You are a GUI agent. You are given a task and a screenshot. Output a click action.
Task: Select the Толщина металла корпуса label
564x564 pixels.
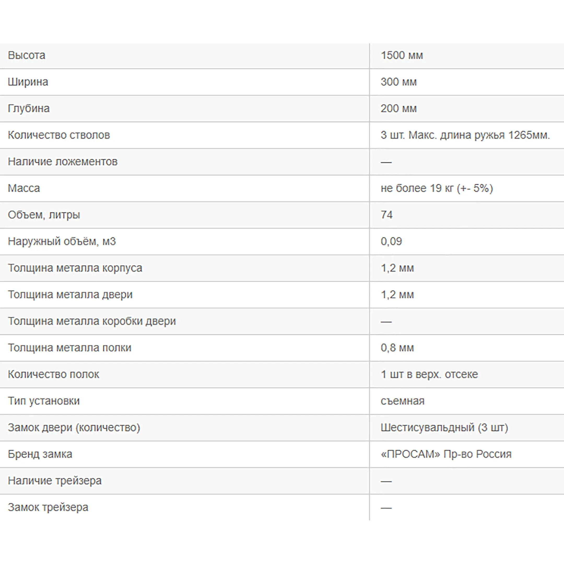75,268
